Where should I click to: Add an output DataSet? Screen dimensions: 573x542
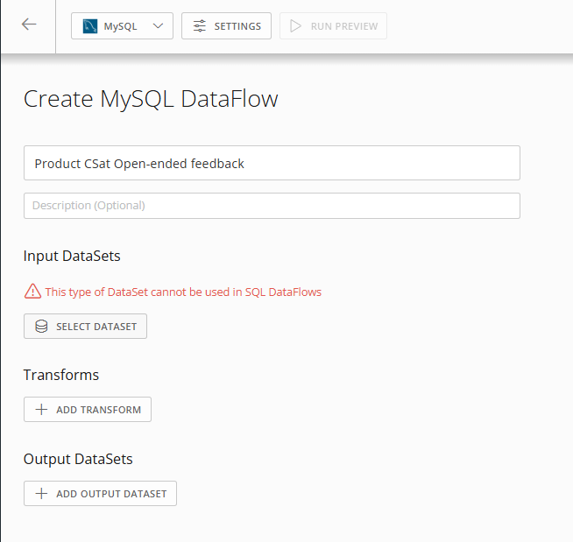[x=100, y=494]
